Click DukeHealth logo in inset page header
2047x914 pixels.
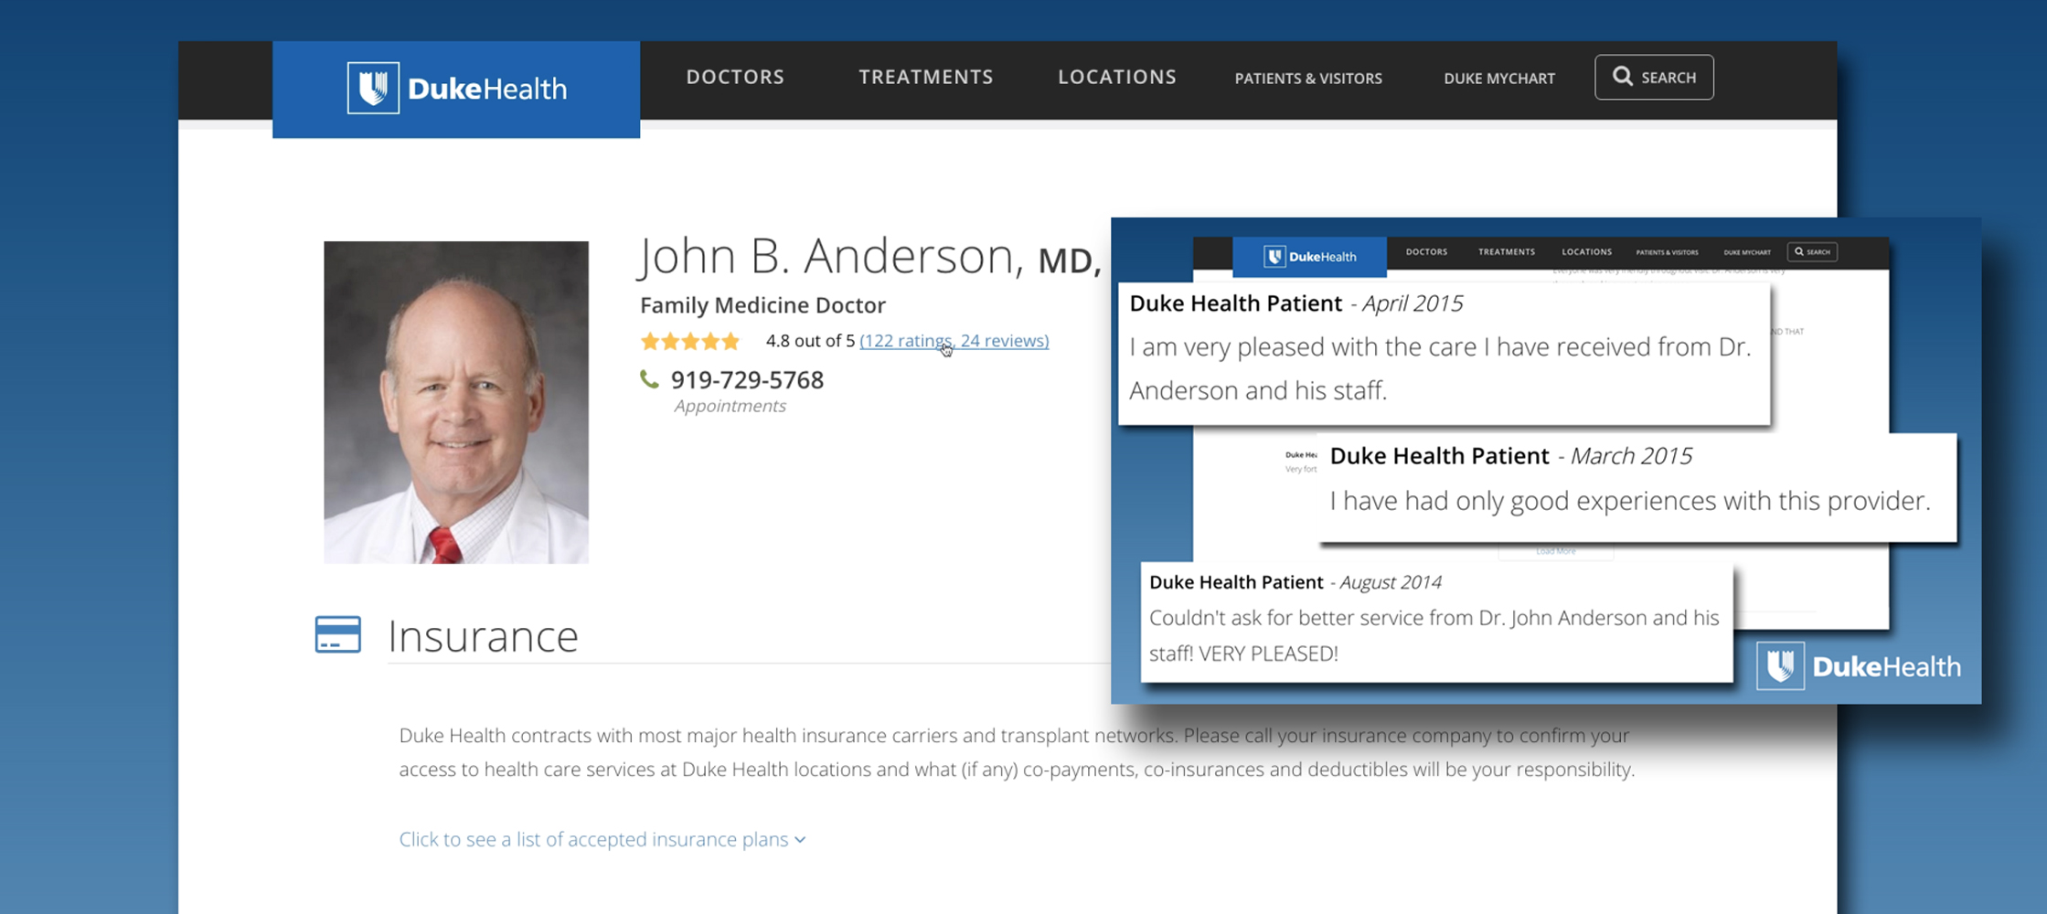click(1309, 257)
